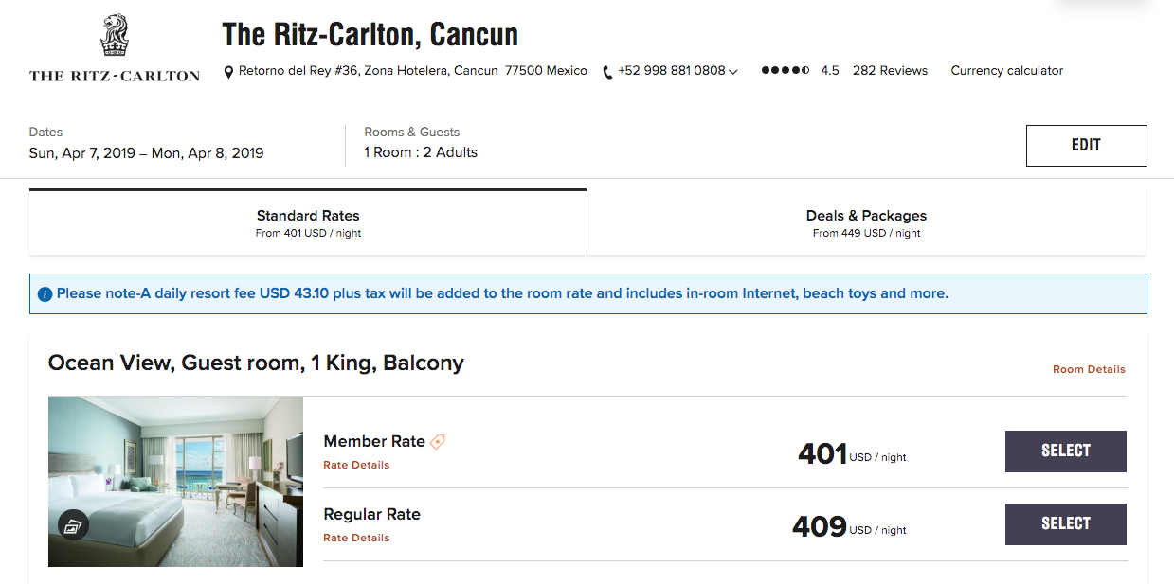This screenshot has height=584, width=1174.
Task: Click the blue info notice icon
Action: coord(45,294)
